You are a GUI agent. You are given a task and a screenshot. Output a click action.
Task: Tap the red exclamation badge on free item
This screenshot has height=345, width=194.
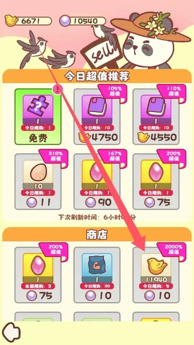click(x=58, y=89)
